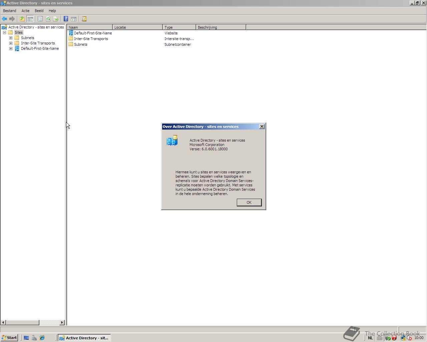Click OK in the Over dialog
The width and height of the screenshot is (427, 342).
[x=249, y=202]
